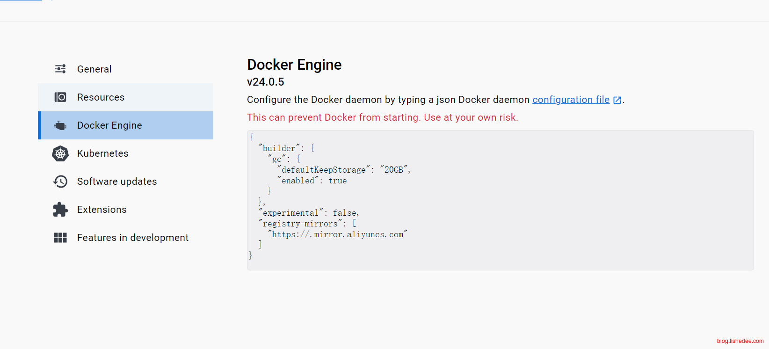The width and height of the screenshot is (769, 349).
Task: Open the Extensions settings page
Action: [x=102, y=210]
